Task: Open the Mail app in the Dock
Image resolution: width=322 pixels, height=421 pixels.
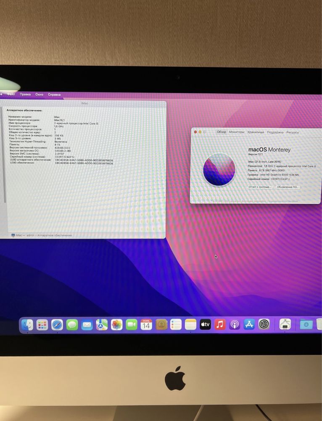Action: pos(87,325)
